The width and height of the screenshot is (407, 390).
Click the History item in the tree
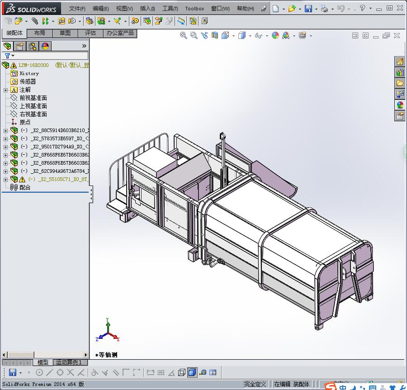29,73
